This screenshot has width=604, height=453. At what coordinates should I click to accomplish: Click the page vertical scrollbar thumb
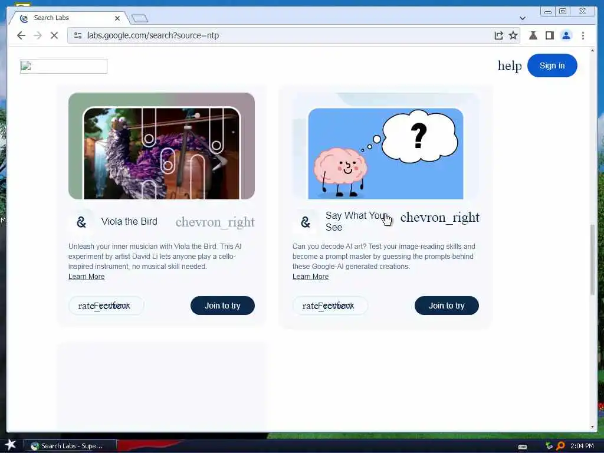coord(592,260)
